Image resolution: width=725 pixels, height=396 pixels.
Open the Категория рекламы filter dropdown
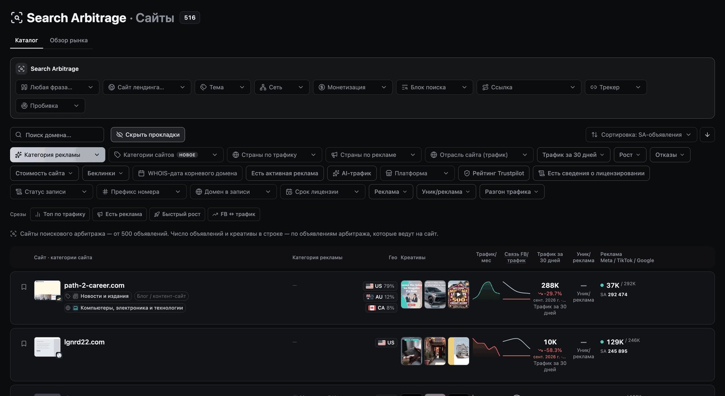pyautogui.click(x=58, y=155)
